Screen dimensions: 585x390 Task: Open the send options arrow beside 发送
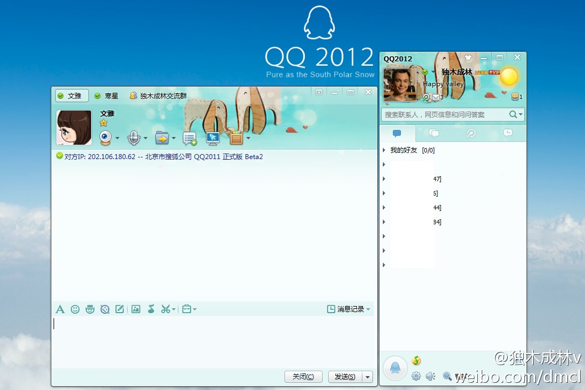[x=367, y=377]
